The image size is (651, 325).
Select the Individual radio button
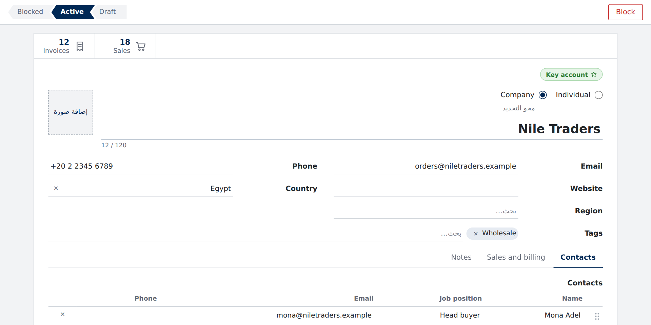click(599, 95)
